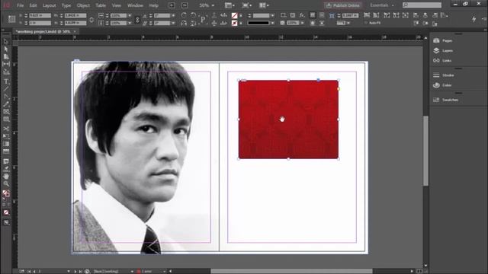The height and width of the screenshot is (274, 488).
Task: Open the rotation angle dropdown
Action: pyautogui.click(x=173, y=15)
